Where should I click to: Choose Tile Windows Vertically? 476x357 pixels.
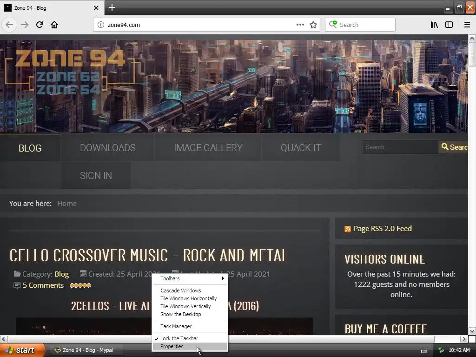[x=190, y=306]
